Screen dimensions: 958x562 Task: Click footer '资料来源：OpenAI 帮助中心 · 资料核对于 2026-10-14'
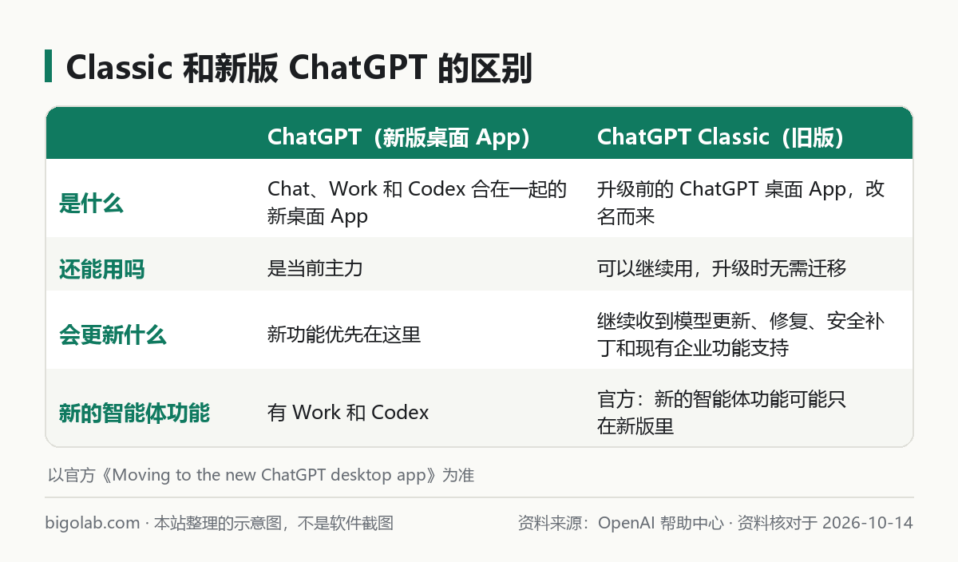715,523
